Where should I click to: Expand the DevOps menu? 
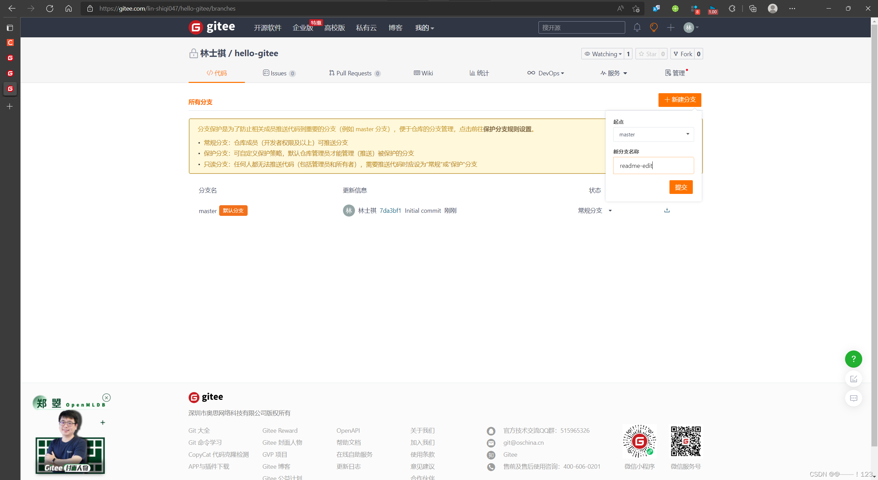tap(546, 73)
